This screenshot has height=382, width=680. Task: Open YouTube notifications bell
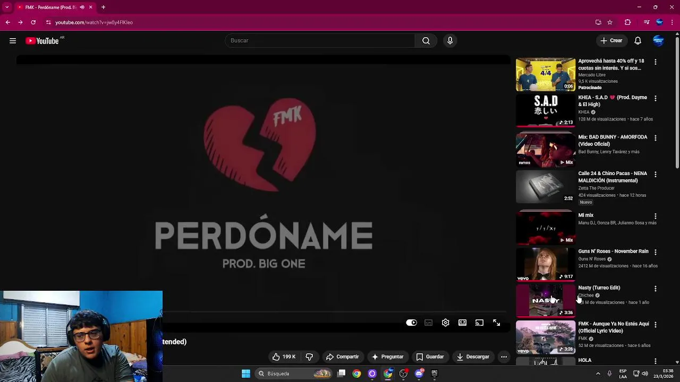[638, 41]
